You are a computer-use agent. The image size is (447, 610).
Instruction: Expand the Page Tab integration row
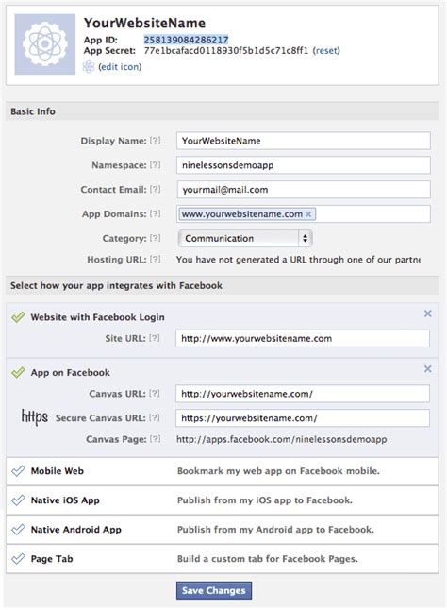point(223,559)
